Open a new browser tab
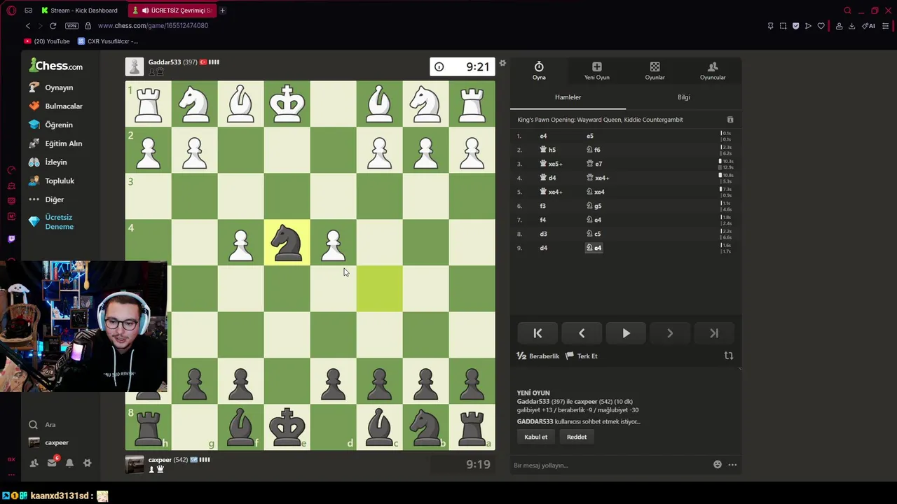The width and height of the screenshot is (897, 504). coord(222,10)
